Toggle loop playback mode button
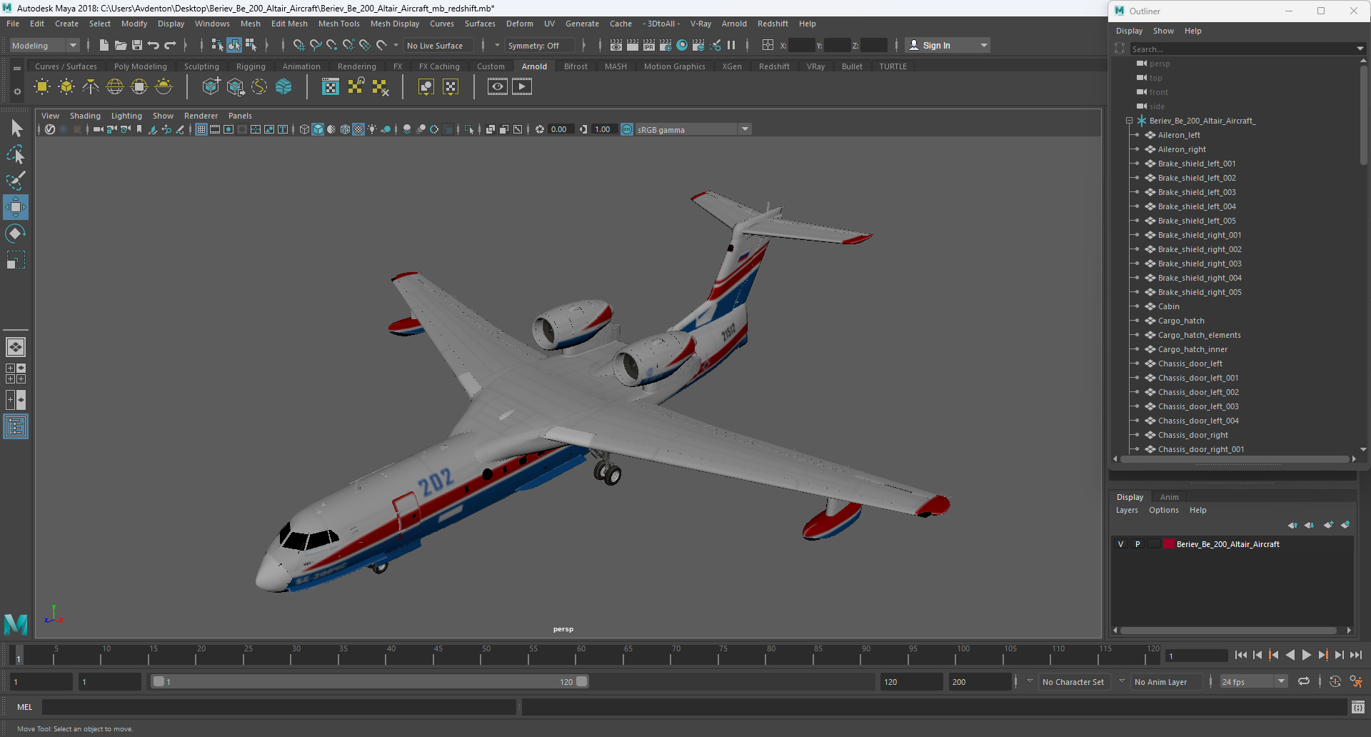1371x737 pixels. pos(1304,682)
